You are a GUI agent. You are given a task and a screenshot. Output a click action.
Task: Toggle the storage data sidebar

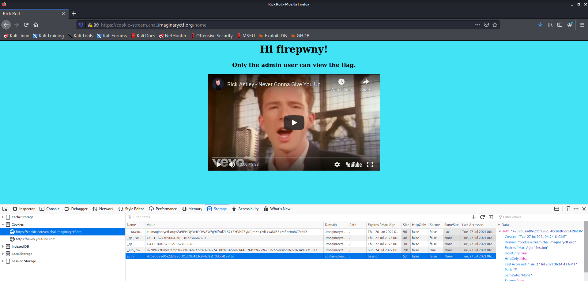491,217
